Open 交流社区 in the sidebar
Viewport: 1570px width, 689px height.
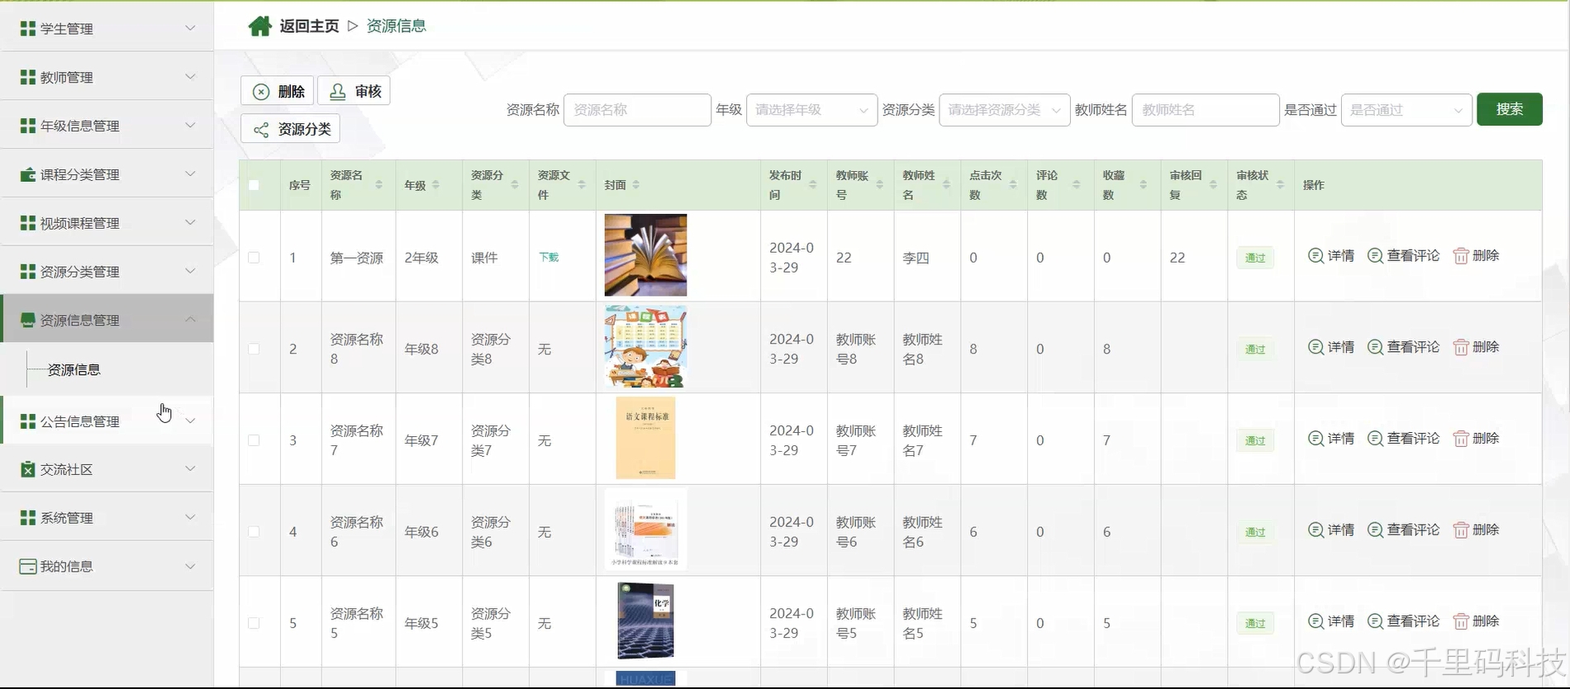[x=107, y=469]
